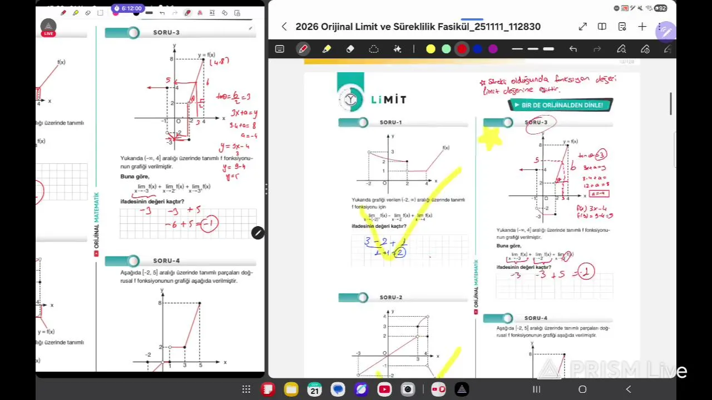Open the pen-with-search handwriting tool

click(x=621, y=49)
